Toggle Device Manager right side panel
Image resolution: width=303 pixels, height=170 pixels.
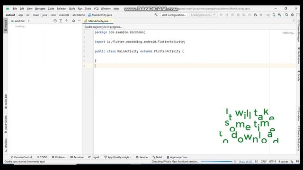tap(299, 31)
